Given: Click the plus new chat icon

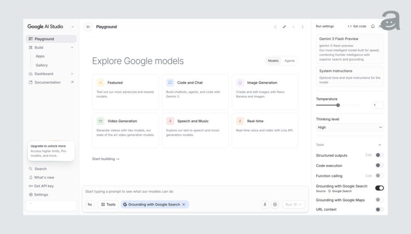Looking at the screenshot, I should coord(293,27).
